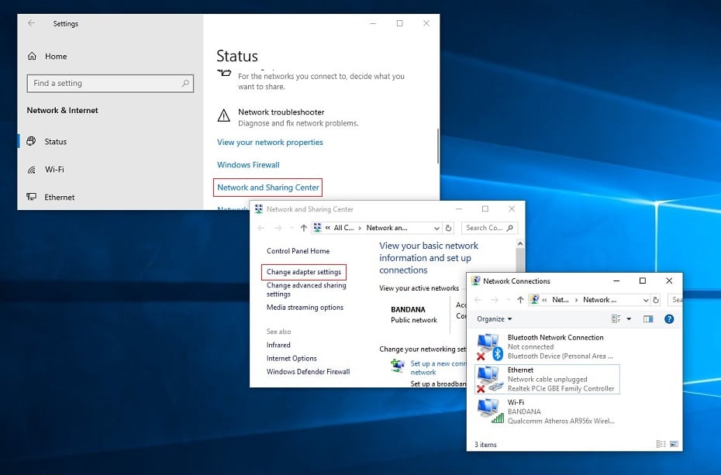Select the Wi-Fi adapter icon

(x=490, y=411)
